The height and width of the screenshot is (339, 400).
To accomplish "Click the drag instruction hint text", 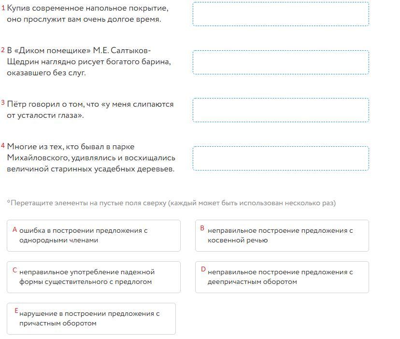I will tap(171, 203).
